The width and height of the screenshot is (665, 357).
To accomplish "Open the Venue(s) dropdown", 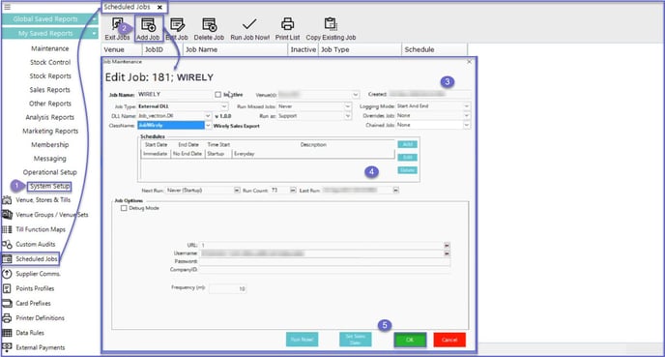I will point(356,94).
